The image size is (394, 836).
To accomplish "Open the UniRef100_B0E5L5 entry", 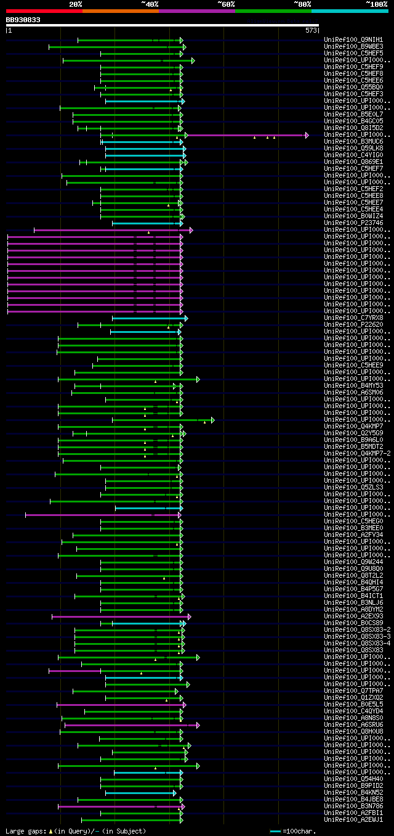I will (352, 705).
